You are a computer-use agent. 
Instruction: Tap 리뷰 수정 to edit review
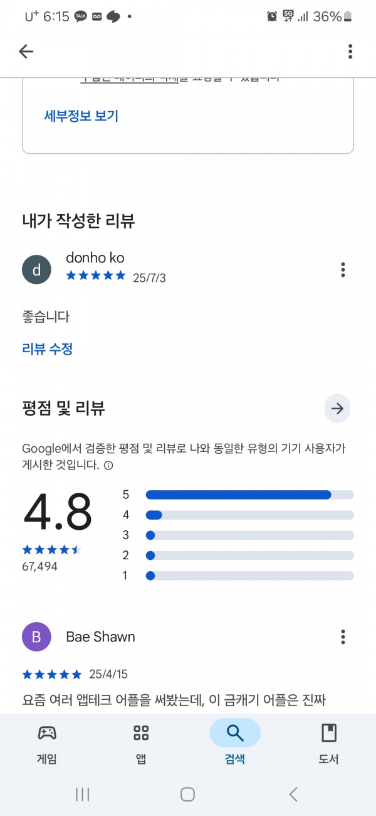pos(48,349)
